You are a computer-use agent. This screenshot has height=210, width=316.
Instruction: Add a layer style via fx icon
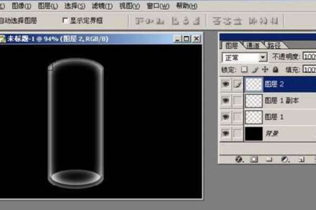pyautogui.click(x=239, y=159)
